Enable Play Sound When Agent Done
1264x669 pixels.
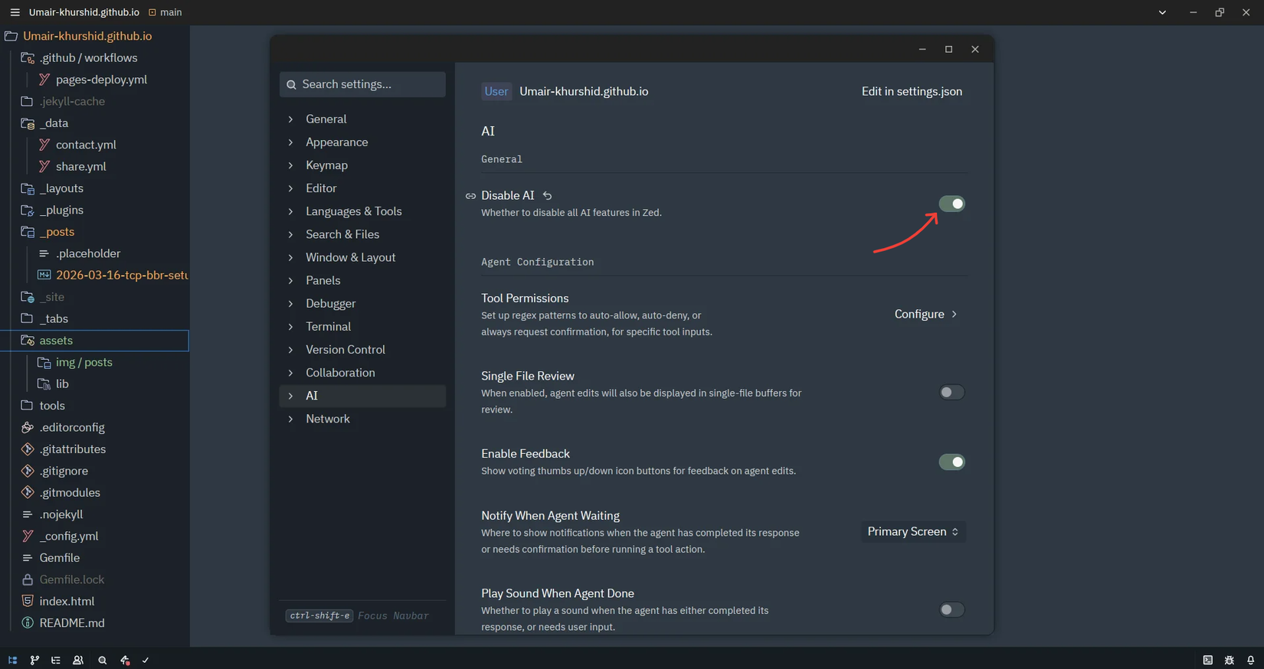click(951, 609)
